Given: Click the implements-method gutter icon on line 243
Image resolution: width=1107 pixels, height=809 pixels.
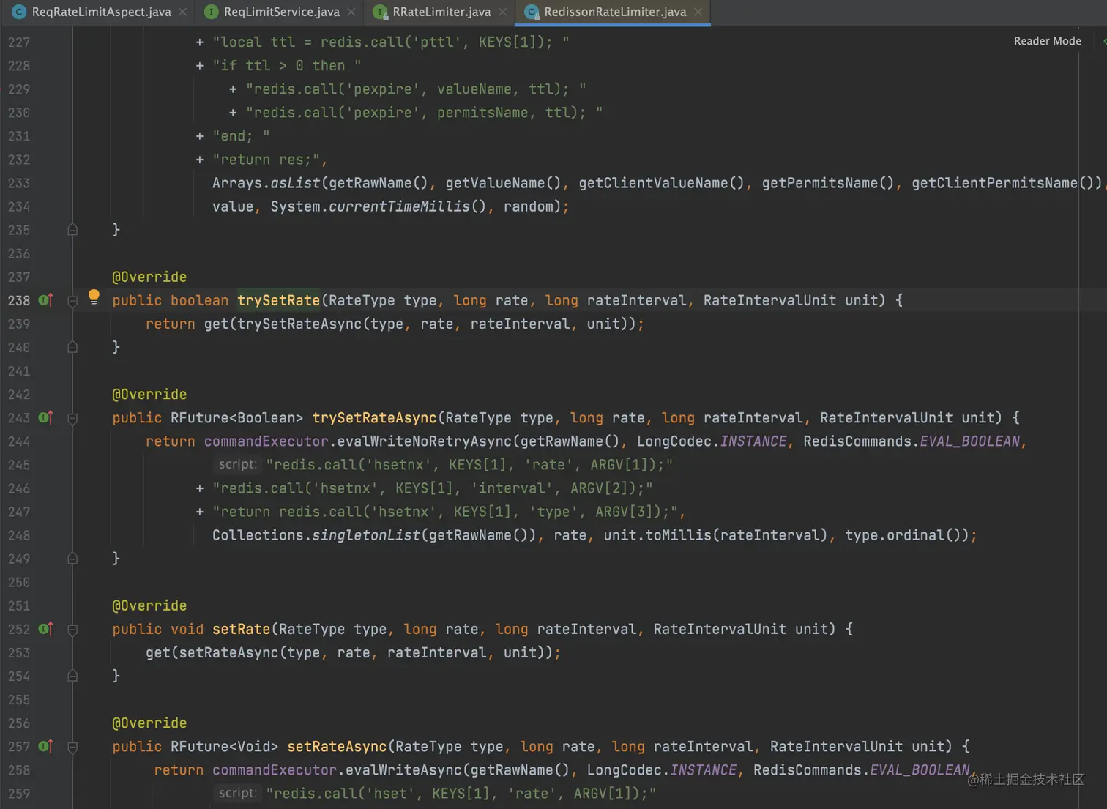Looking at the screenshot, I should [x=45, y=417].
